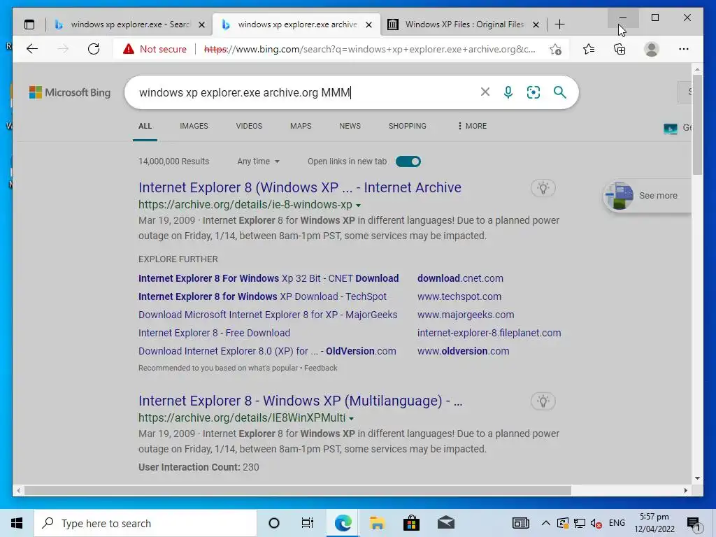Switch to the IMAGES tab

point(194,126)
